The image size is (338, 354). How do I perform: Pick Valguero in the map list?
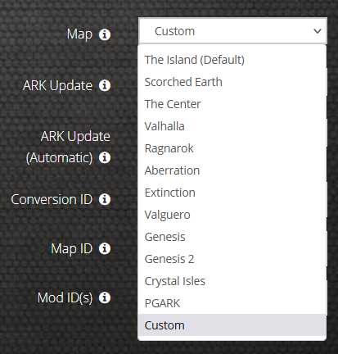[x=232, y=215]
